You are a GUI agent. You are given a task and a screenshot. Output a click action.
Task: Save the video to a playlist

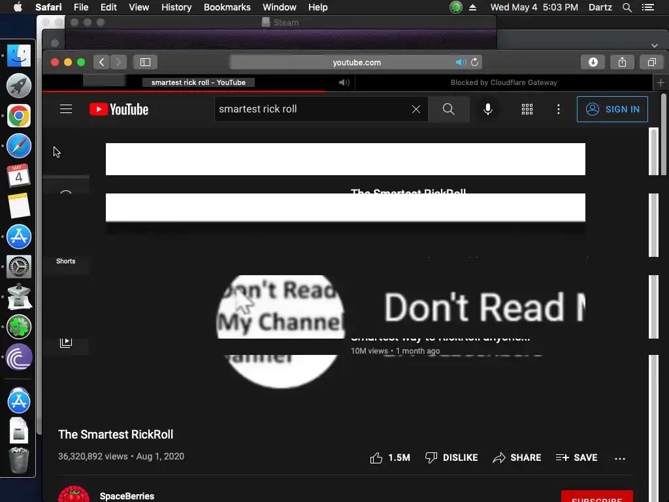[x=576, y=458]
